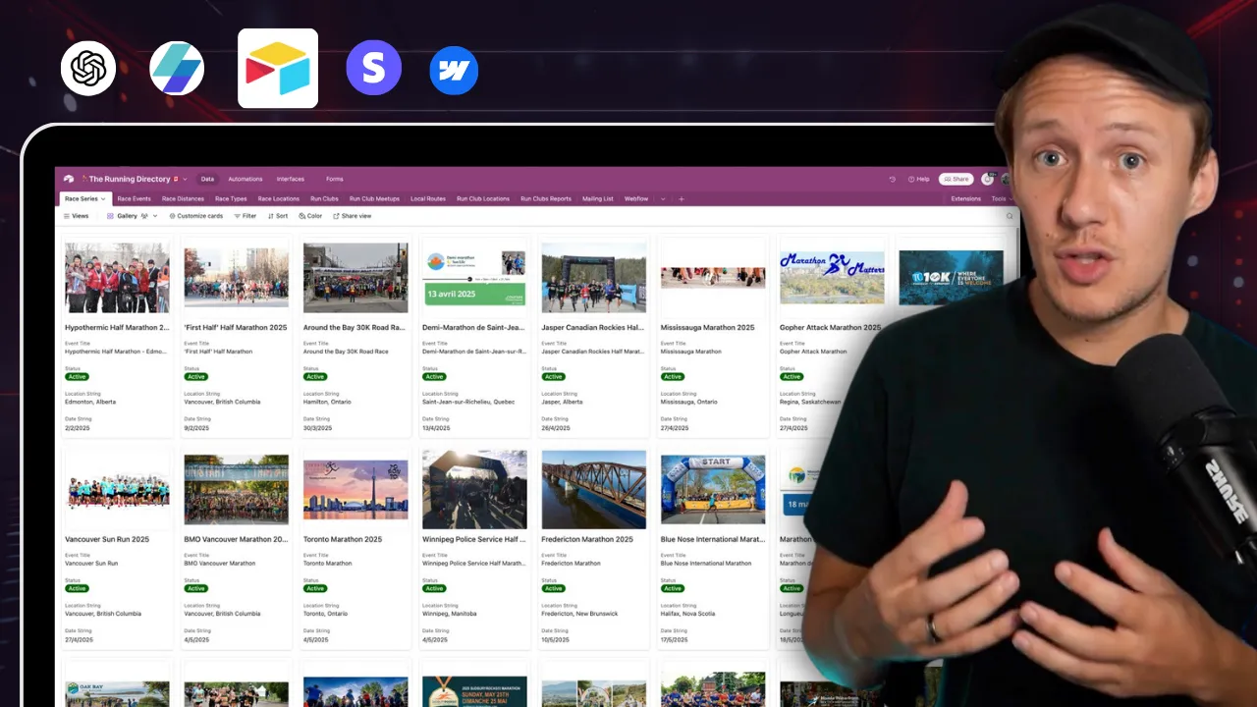This screenshot has height=707, width=1257.
Task: Click the search magnifier icon in the toolbar
Action: [x=1009, y=216]
